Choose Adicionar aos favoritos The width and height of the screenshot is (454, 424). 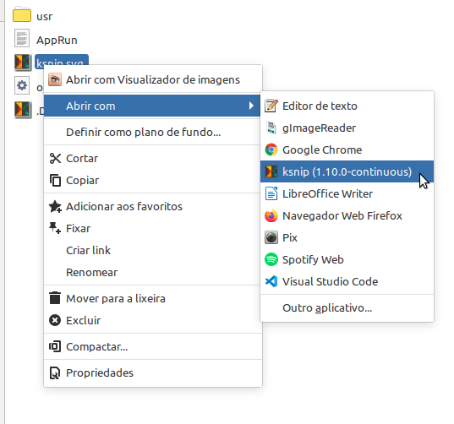click(153, 206)
